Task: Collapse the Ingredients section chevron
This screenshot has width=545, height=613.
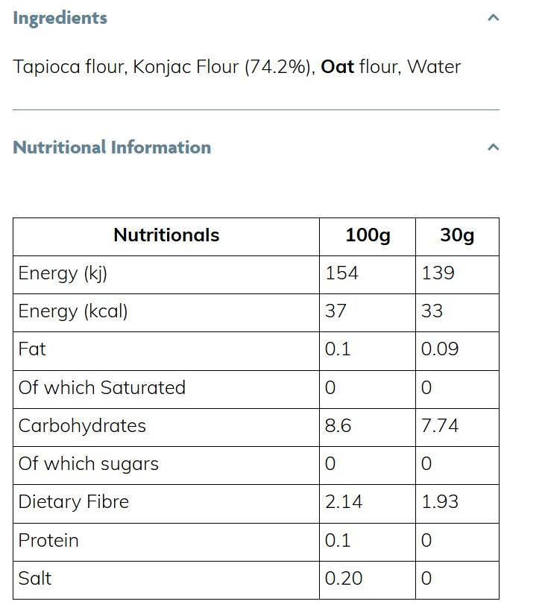Action: coord(493,18)
